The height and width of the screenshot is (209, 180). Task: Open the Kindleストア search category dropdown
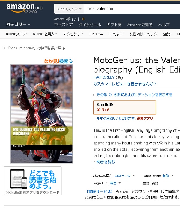point(69,9)
